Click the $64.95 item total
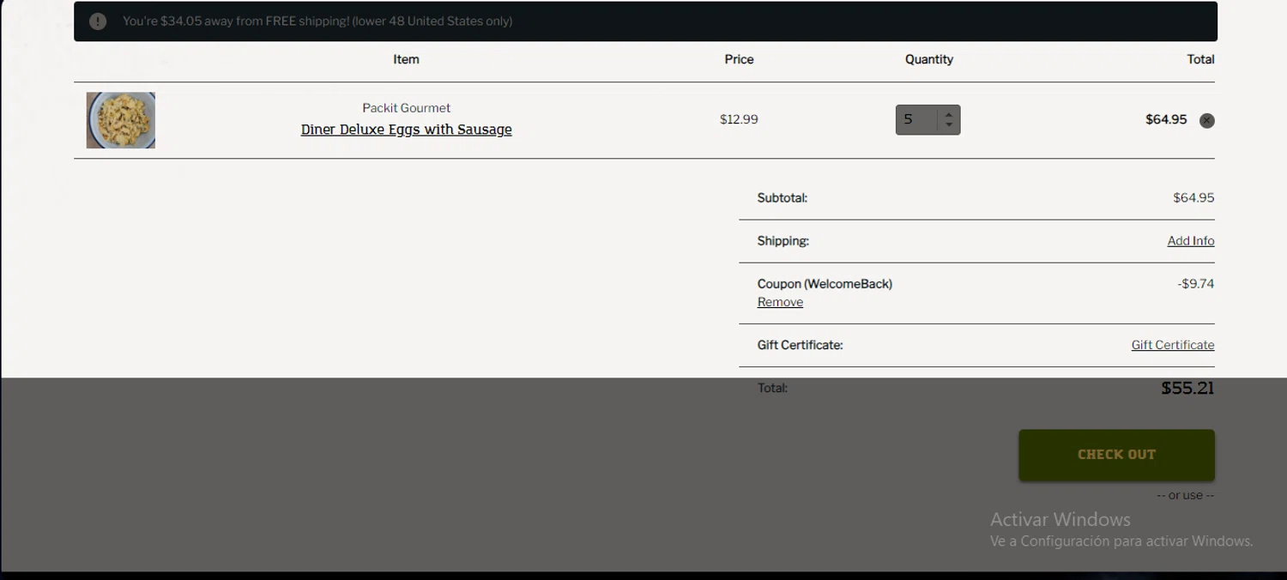Image resolution: width=1287 pixels, height=580 pixels. [x=1166, y=119]
